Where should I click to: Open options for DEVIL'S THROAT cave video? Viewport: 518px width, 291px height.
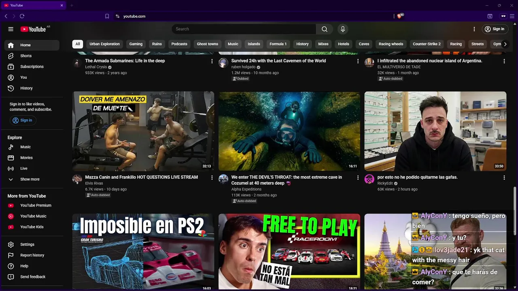pyautogui.click(x=358, y=177)
